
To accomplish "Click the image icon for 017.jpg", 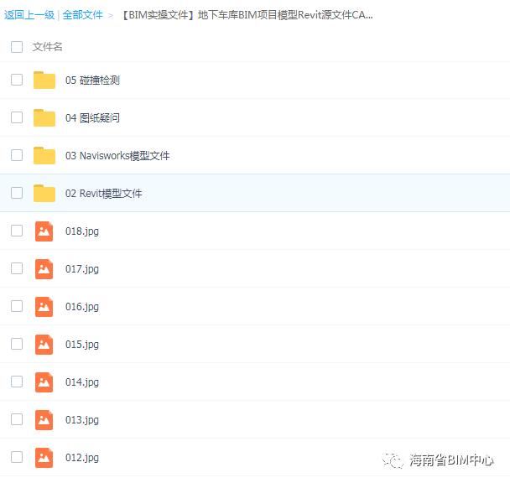I will [x=44, y=269].
